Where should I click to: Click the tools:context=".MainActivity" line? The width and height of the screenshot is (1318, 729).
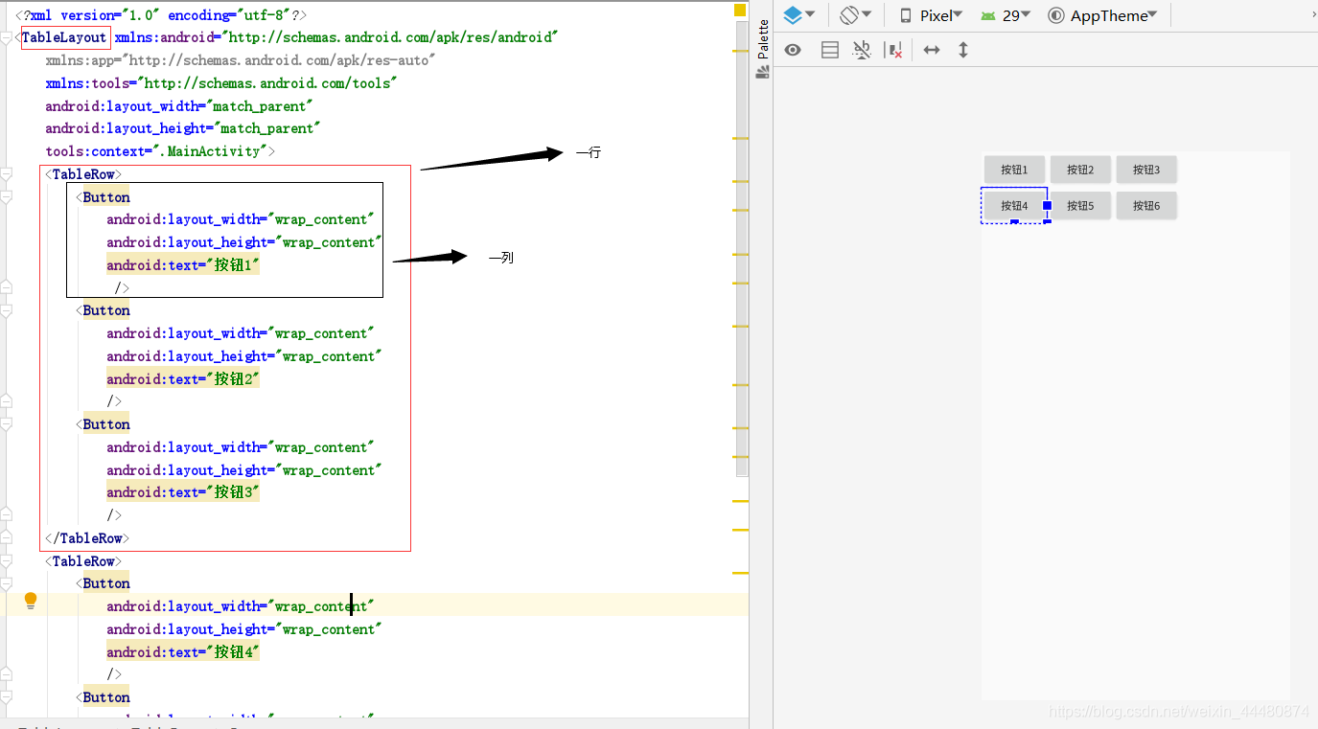(x=160, y=151)
